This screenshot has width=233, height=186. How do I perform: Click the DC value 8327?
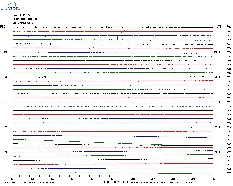click(x=229, y=148)
